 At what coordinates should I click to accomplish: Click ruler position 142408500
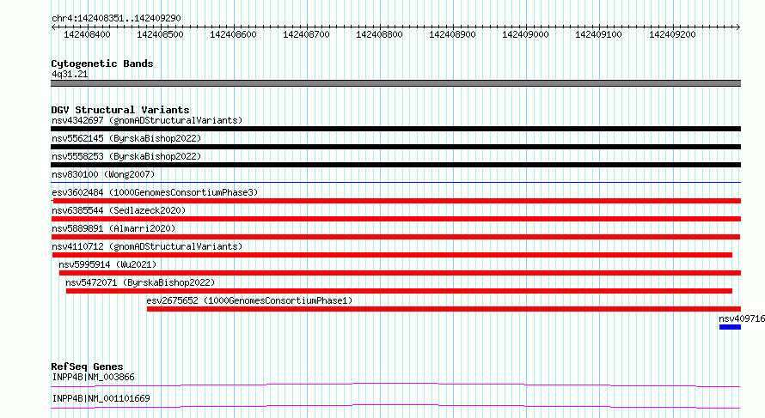[160, 34]
